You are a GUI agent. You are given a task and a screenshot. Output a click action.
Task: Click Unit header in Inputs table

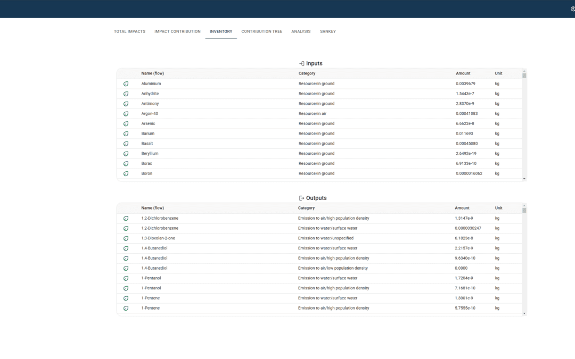[x=498, y=73]
